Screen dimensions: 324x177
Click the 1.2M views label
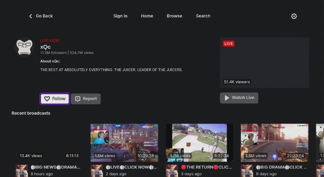point(180,156)
